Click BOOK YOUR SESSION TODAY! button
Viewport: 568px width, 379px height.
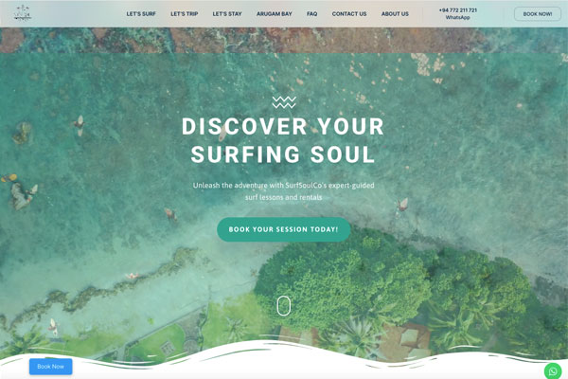(x=284, y=229)
